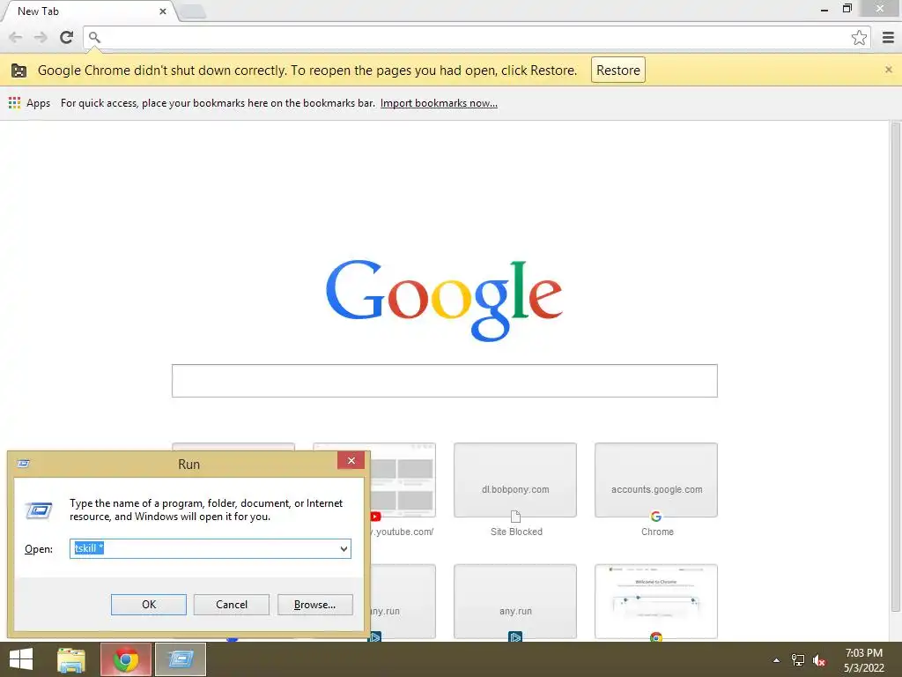Viewport: 902px width, 677px height.
Task: Click Restore to reopen pages
Action: coord(617,70)
